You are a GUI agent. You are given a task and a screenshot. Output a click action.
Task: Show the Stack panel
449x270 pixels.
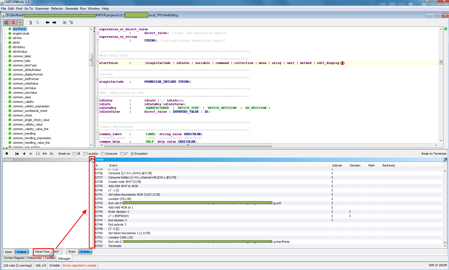coord(72,252)
